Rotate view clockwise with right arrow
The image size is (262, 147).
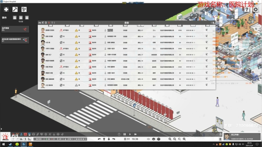pos(114,139)
